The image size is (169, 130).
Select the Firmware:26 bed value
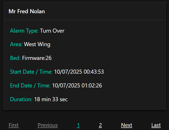click(37, 58)
